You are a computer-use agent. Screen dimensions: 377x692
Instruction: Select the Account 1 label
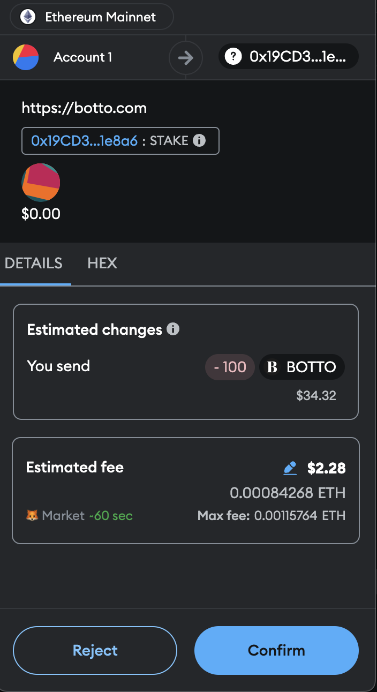tap(83, 57)
